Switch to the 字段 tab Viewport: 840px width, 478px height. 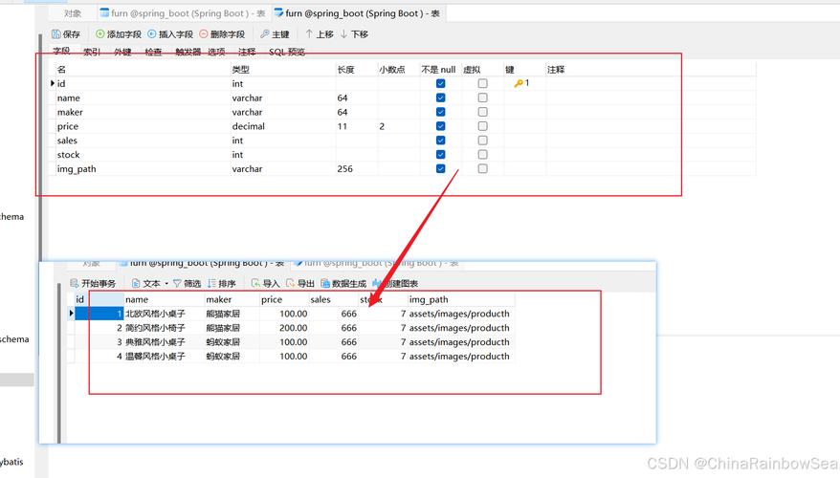(61, 52)
